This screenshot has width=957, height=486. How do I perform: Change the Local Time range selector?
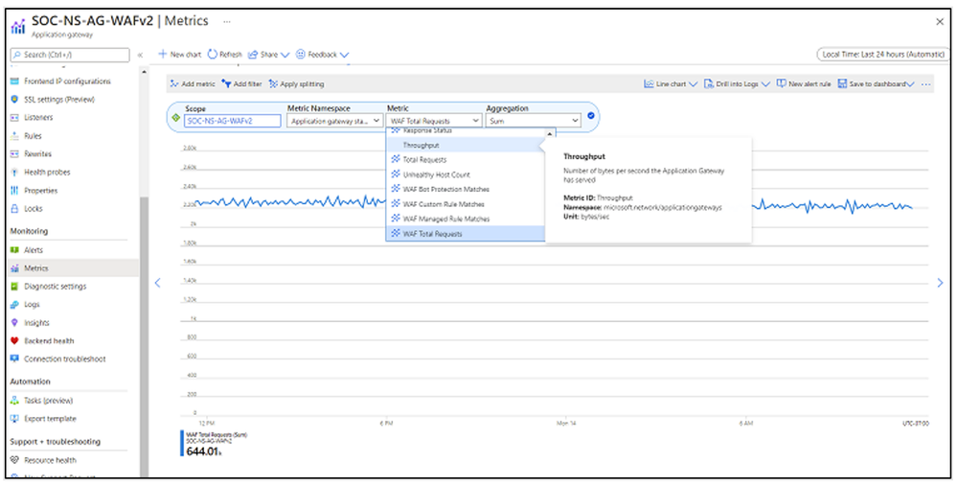pyautogui.click(x=883, y=55)
